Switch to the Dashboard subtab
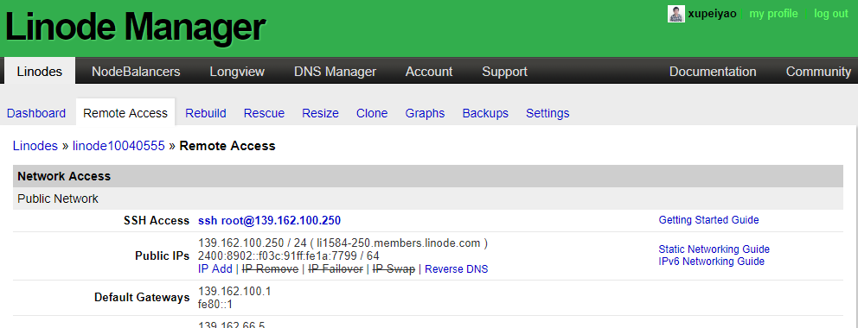858x328 pixels. [36, 113]
